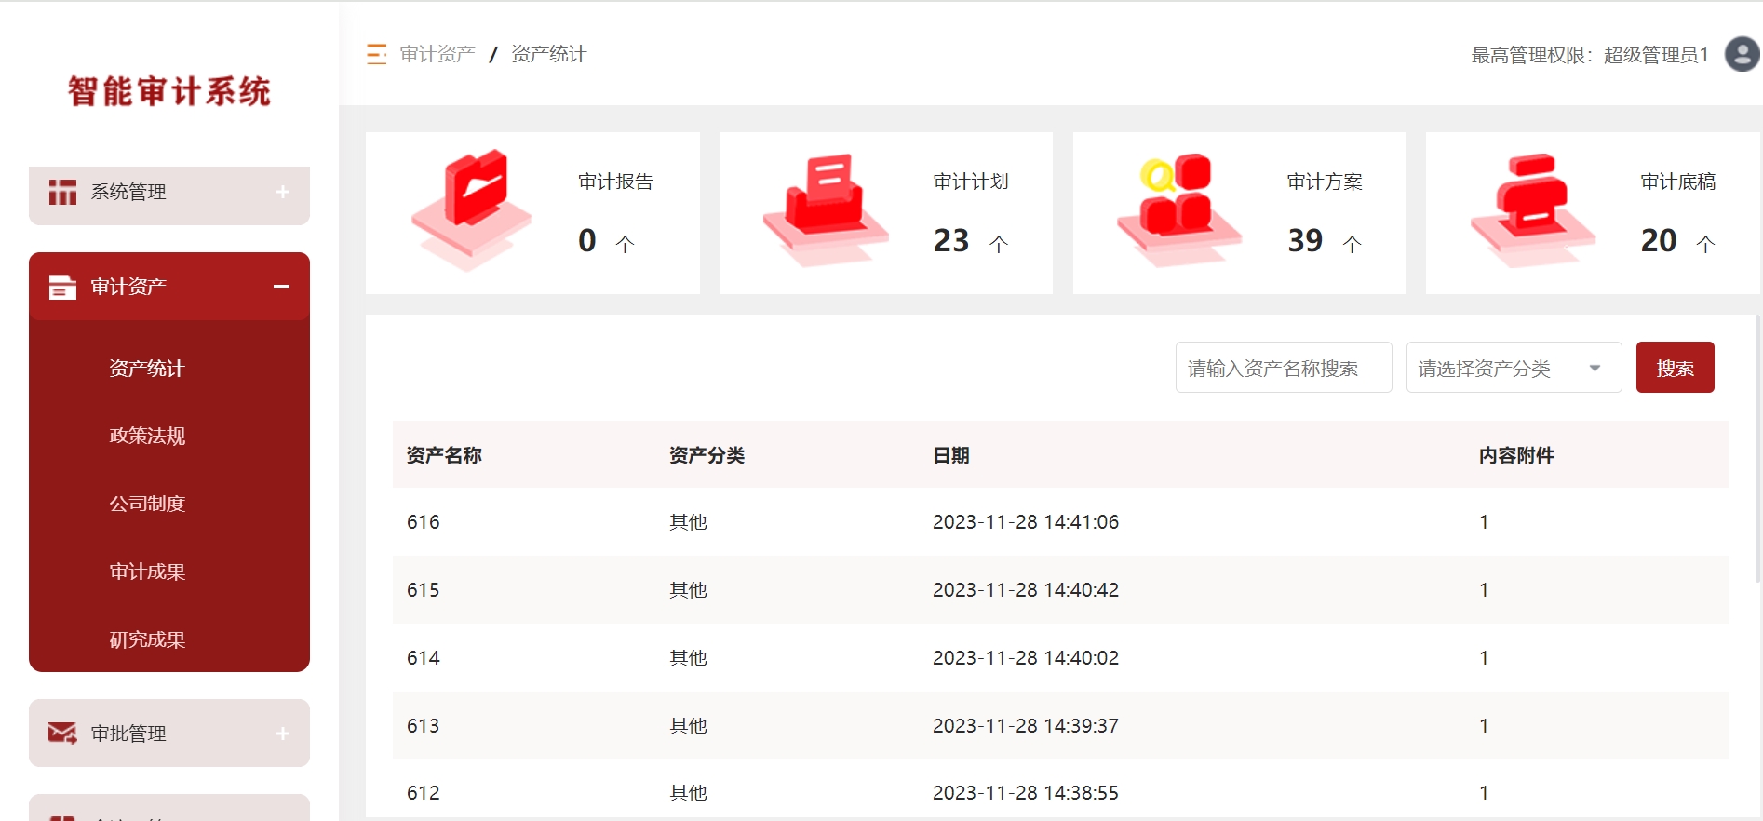Expand the 审批管理 menu plus sign
The image size is (1763, 821).
(x=283, y=734)
